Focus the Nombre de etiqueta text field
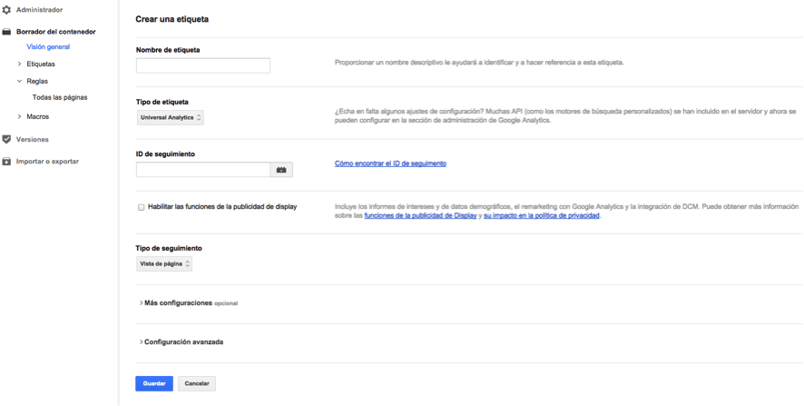Screen dimensions: 804x406 203,65
